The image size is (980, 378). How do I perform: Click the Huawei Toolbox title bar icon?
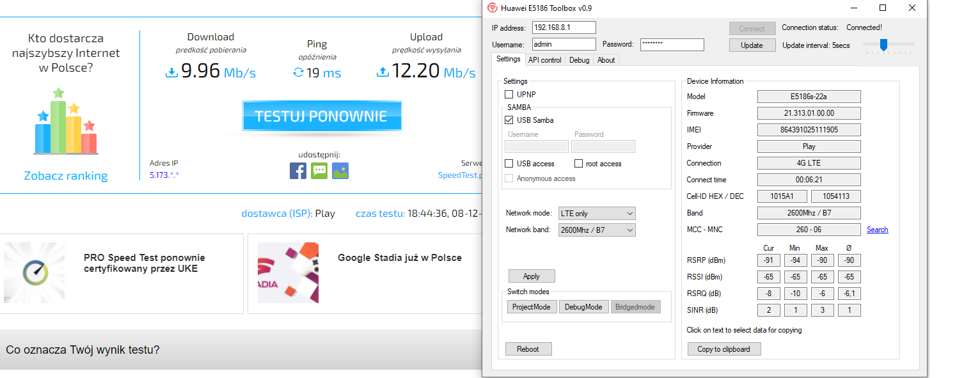[492, 8]
